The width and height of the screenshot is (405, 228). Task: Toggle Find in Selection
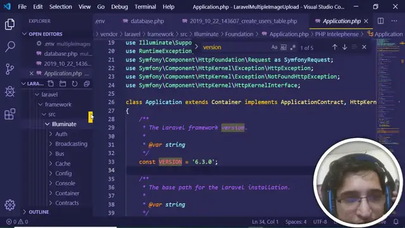pos(354,47)
